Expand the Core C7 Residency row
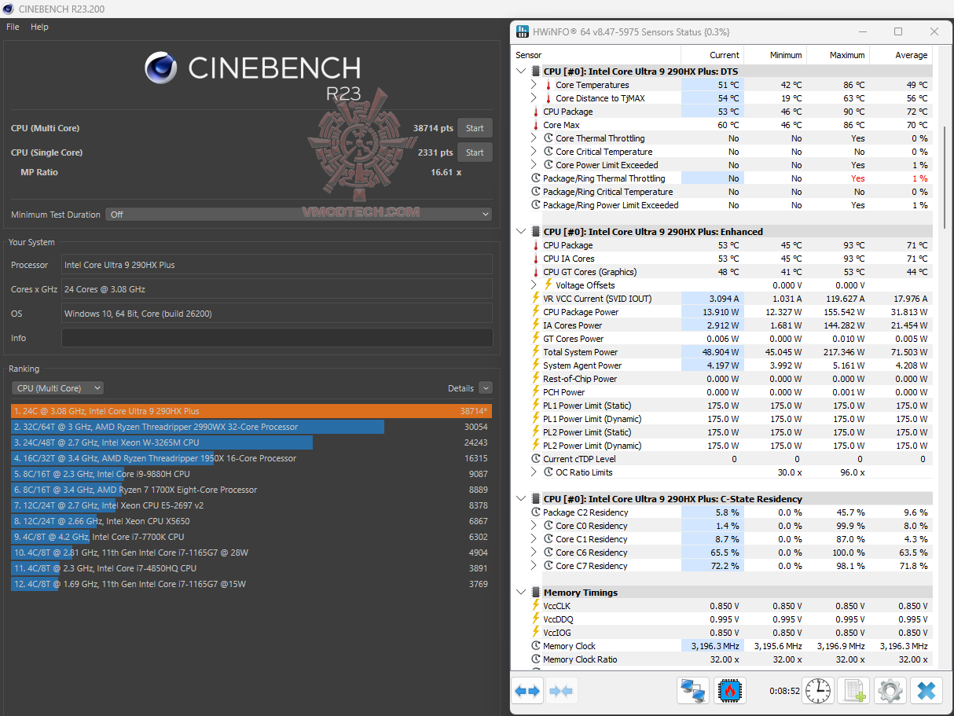Screen dimensions: 954x716 click(x=534, y=566)
